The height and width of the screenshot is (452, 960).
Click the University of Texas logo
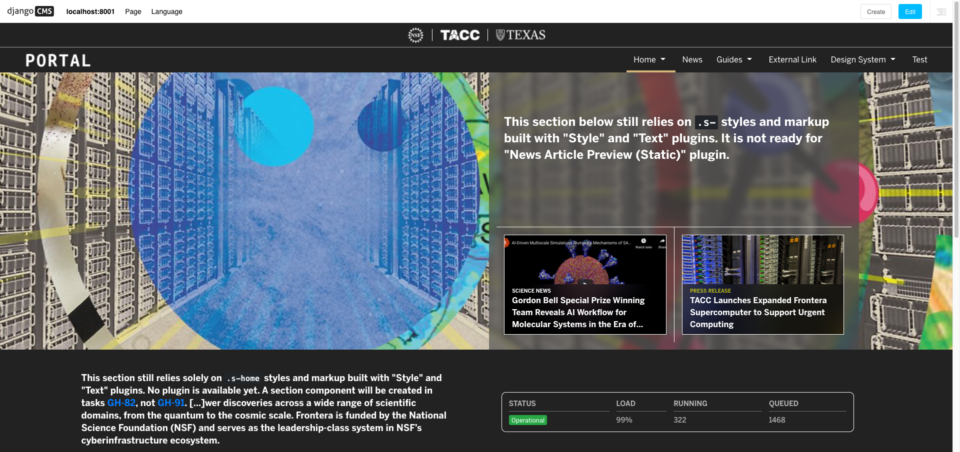(520, 35)
